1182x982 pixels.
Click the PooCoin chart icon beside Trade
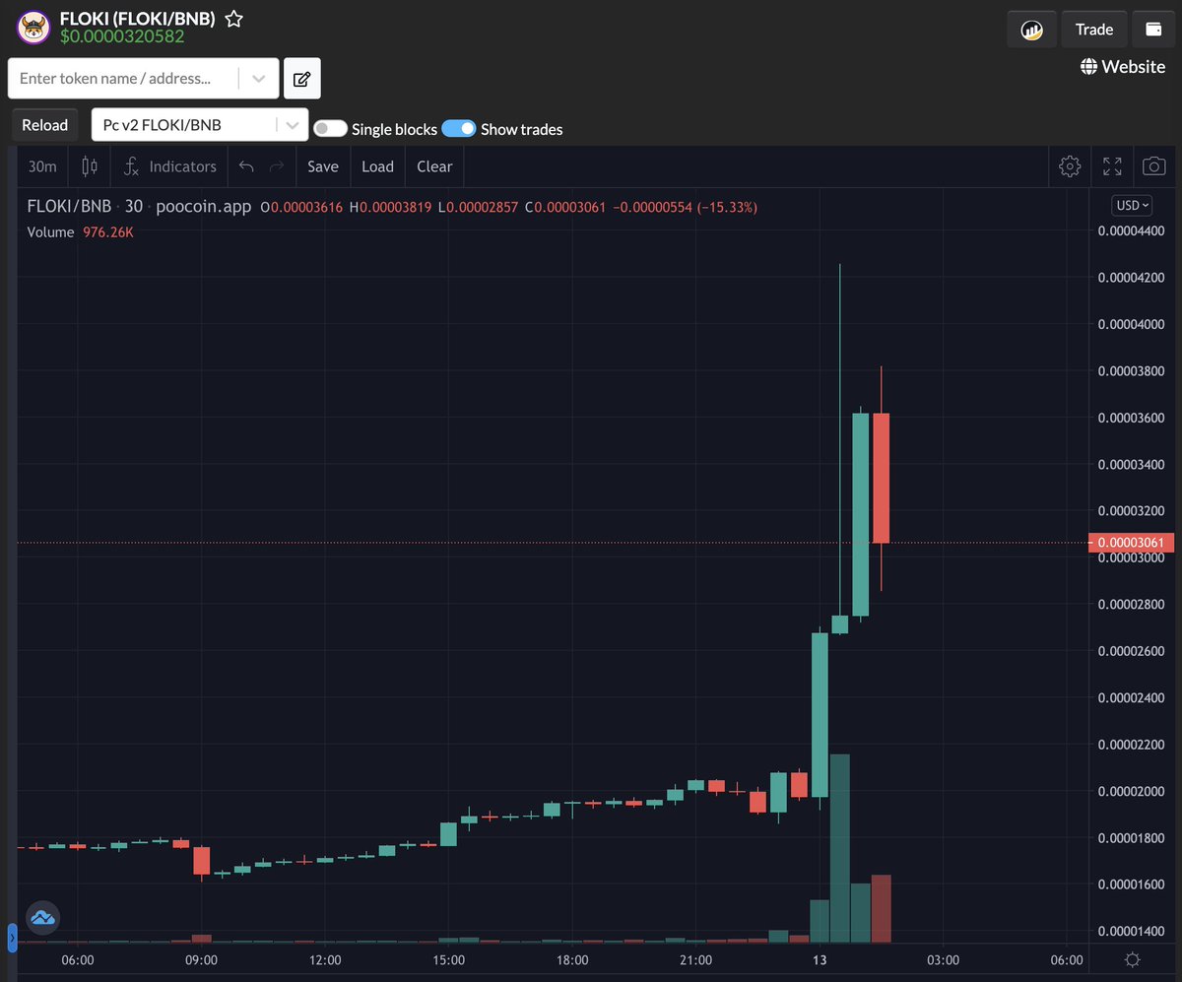[x=1031, y=29]
